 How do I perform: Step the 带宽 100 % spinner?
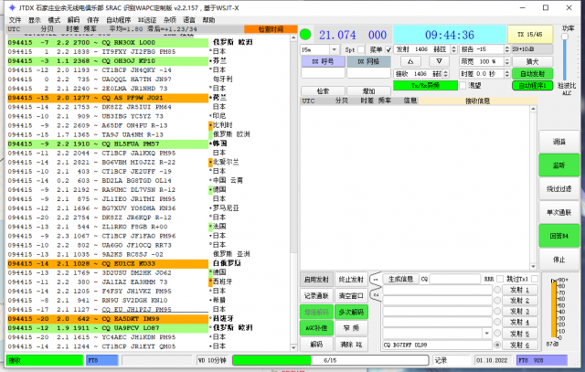(506, 61)
